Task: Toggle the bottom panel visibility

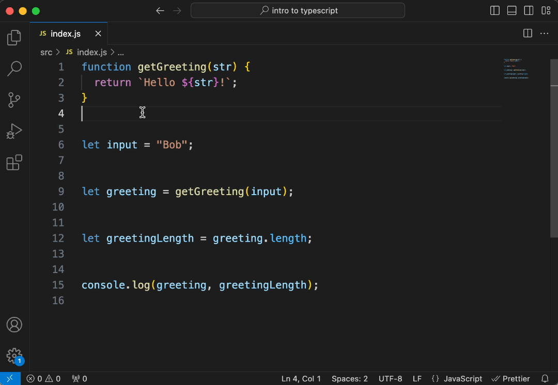Action: pyautogui.click(x=512, y=10)
